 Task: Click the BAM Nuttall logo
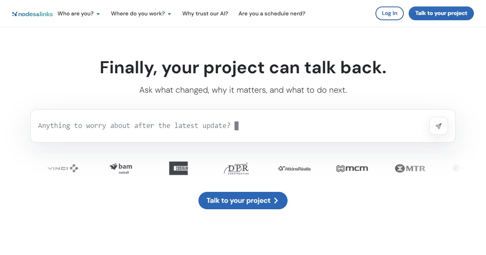click(x=121, y=168)
